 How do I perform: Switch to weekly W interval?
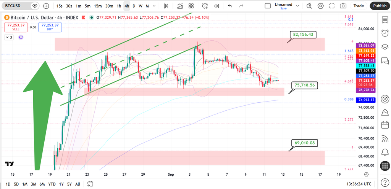click(141, 6)
